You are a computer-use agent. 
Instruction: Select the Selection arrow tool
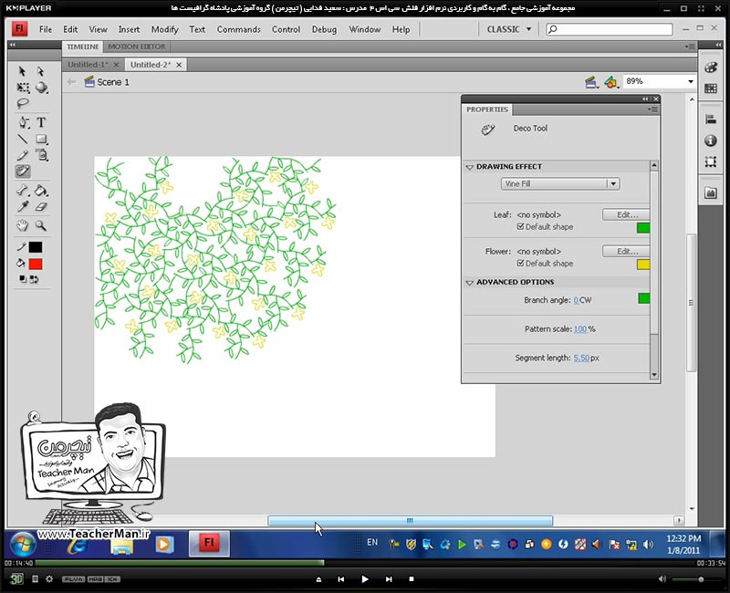point(22,71)
